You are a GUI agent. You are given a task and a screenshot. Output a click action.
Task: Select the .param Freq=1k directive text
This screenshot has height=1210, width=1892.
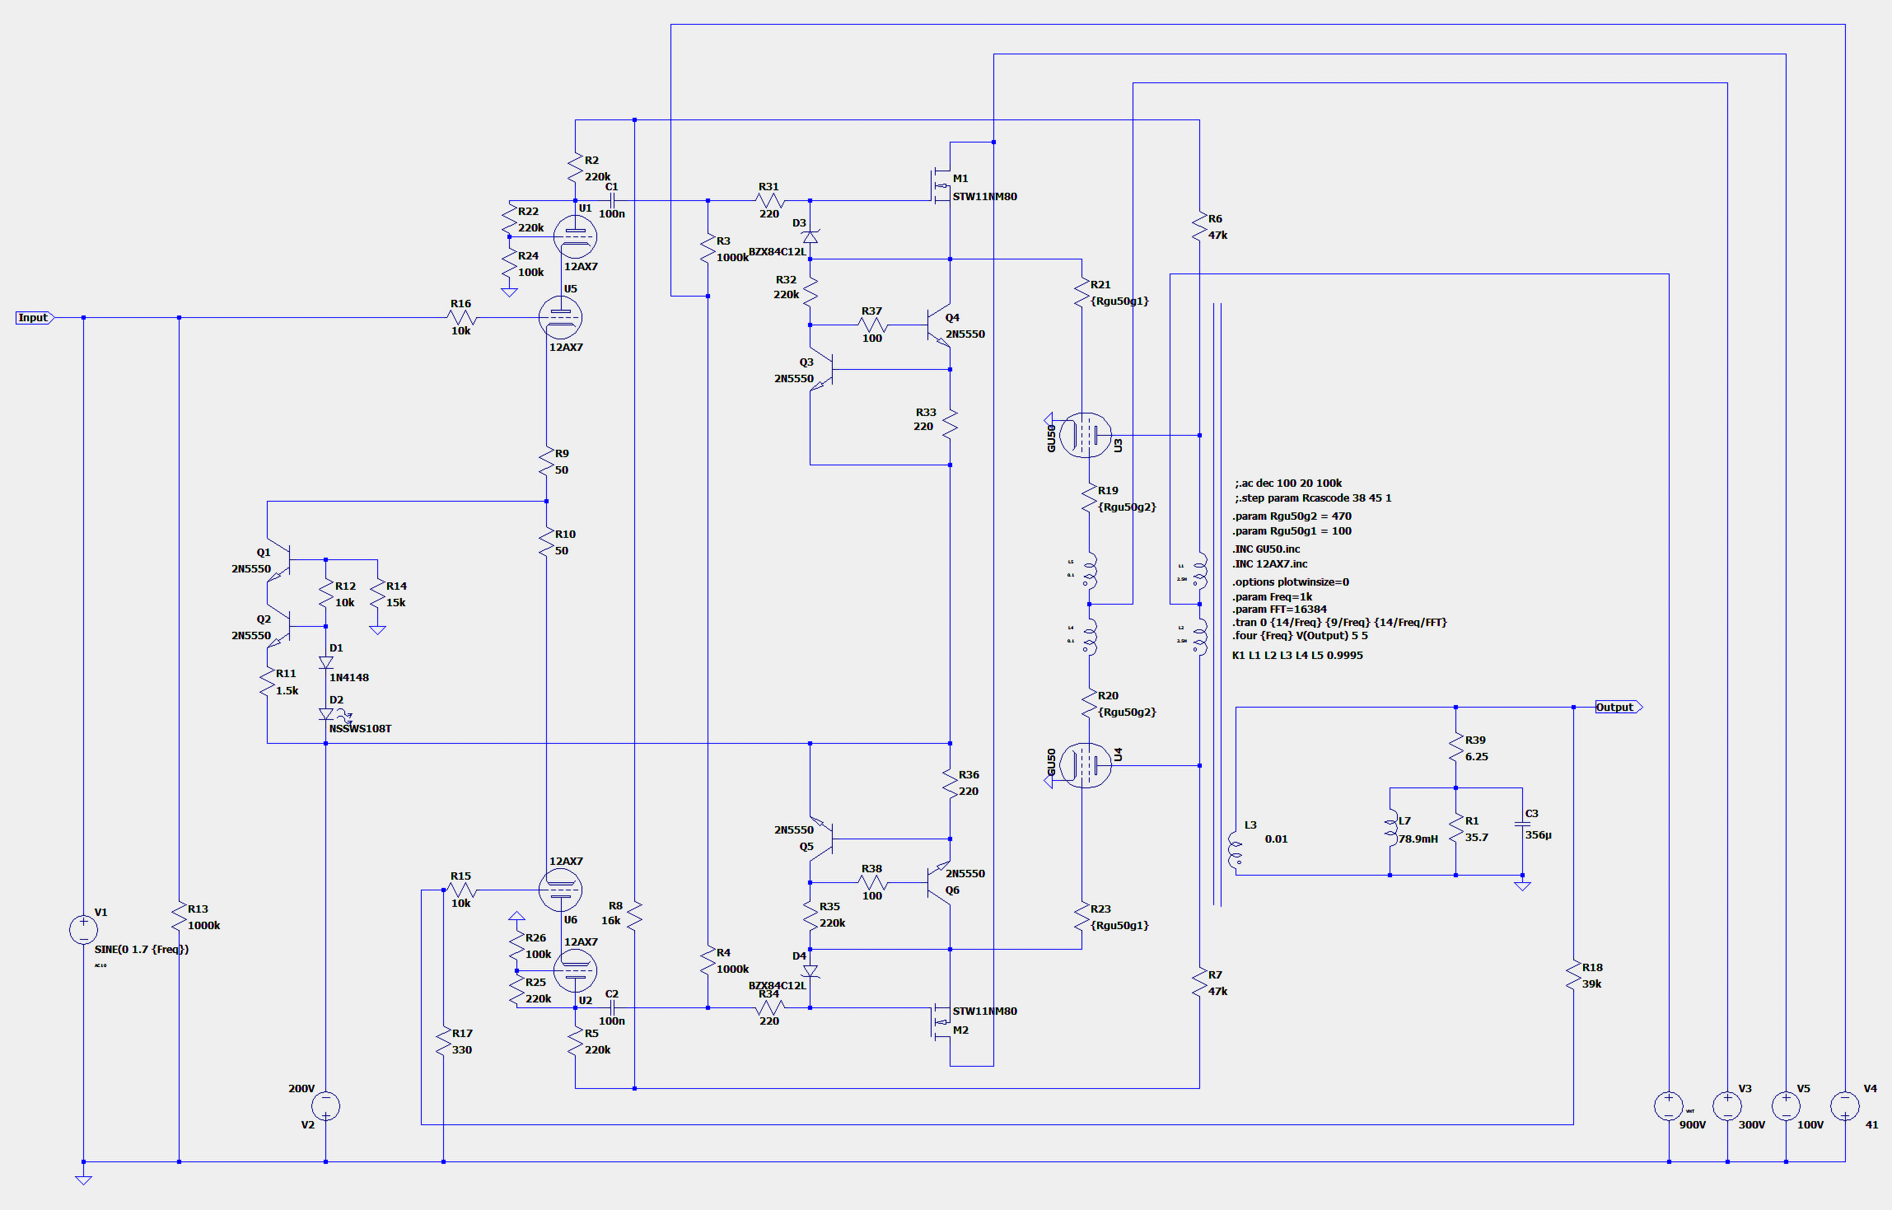(x=1272, y=596)
